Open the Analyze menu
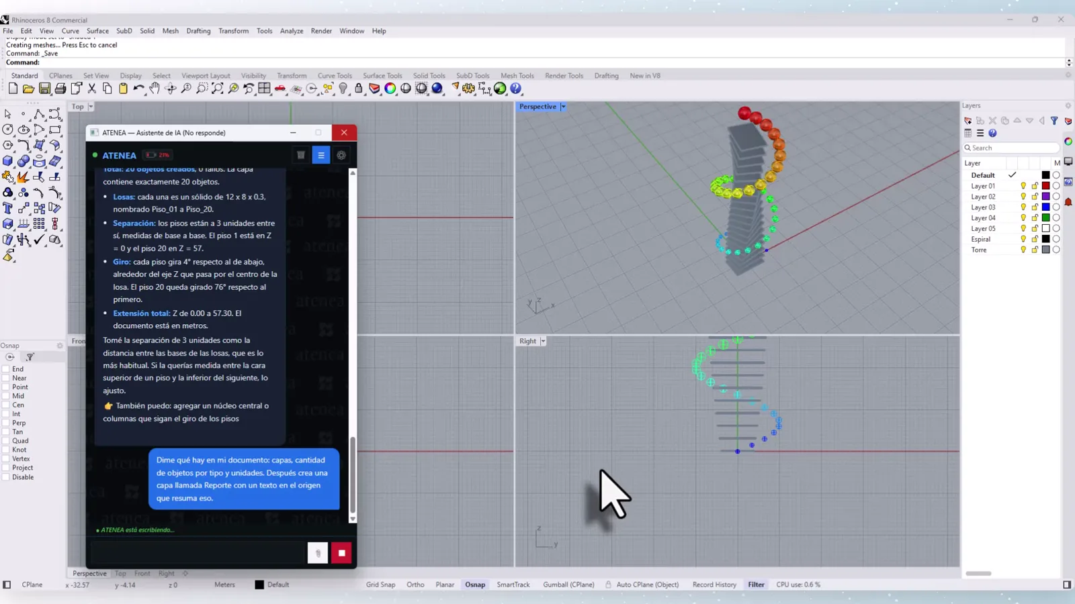This screenshot has height=604, width=1075. (x=292, y=31)
